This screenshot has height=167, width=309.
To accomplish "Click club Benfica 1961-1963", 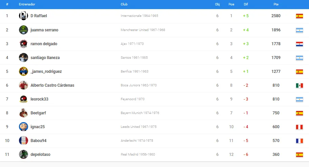I will (135, 71).
